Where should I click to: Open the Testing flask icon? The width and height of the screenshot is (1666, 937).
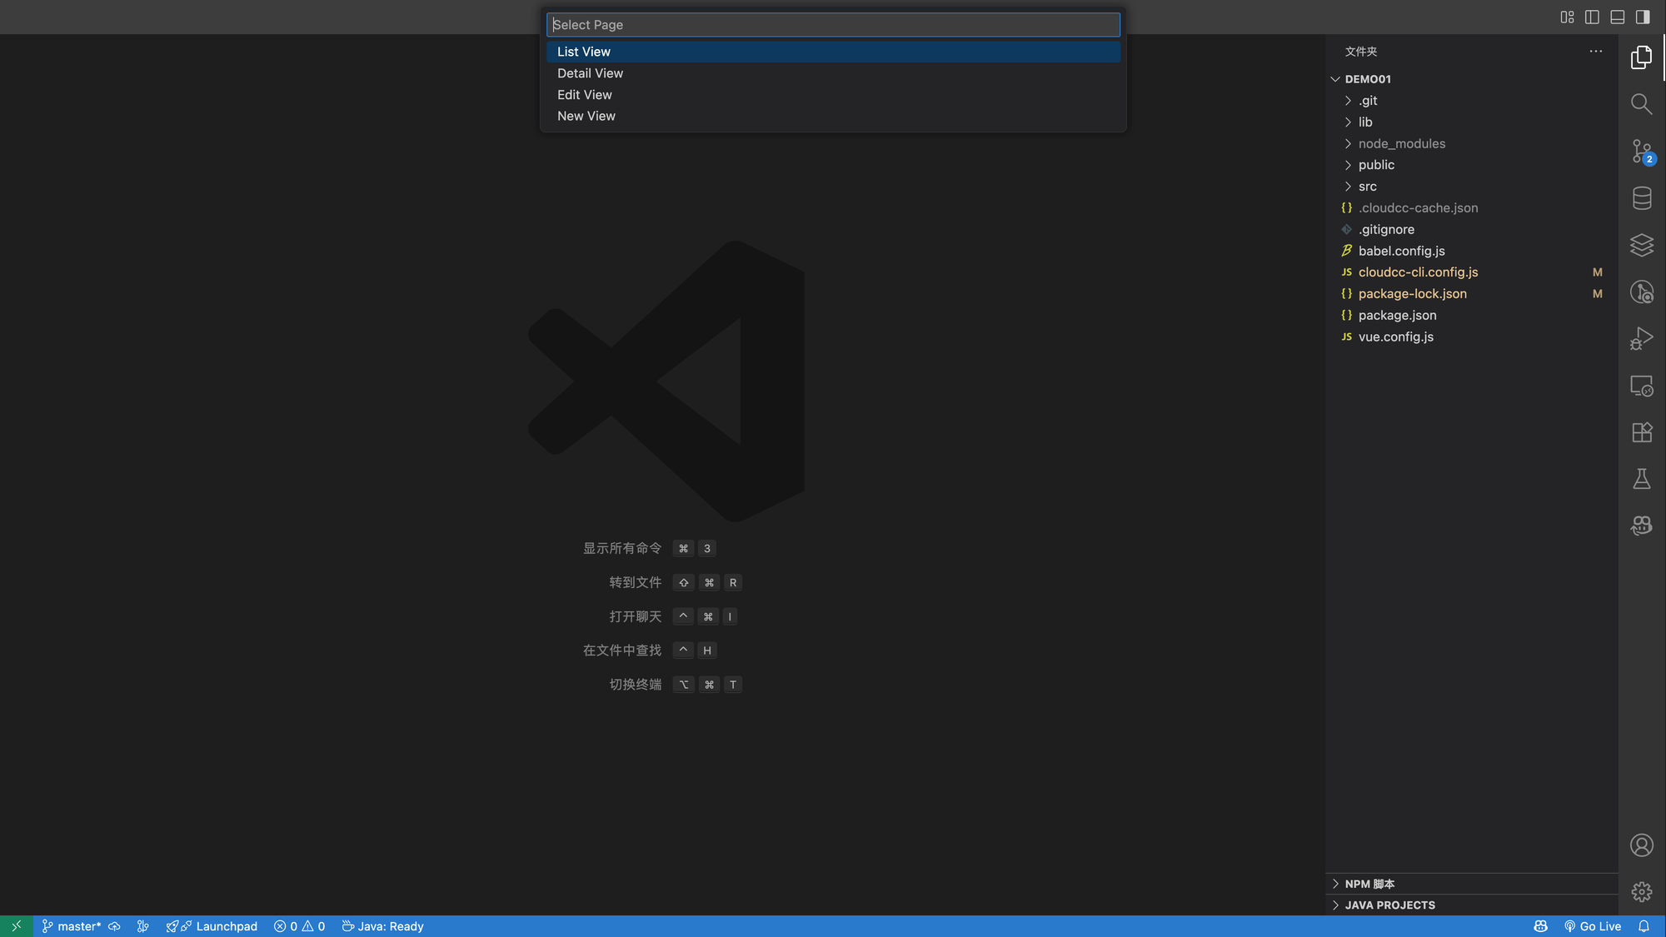(x=1641, y=479)
